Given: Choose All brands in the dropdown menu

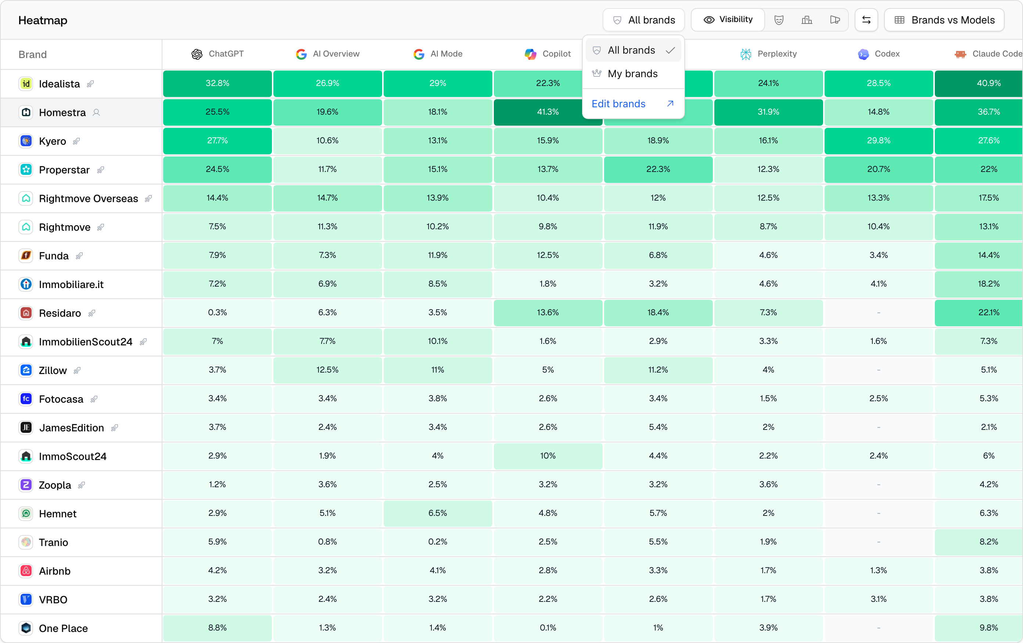Looking at the screenshot, I should (x=633, y=50).
